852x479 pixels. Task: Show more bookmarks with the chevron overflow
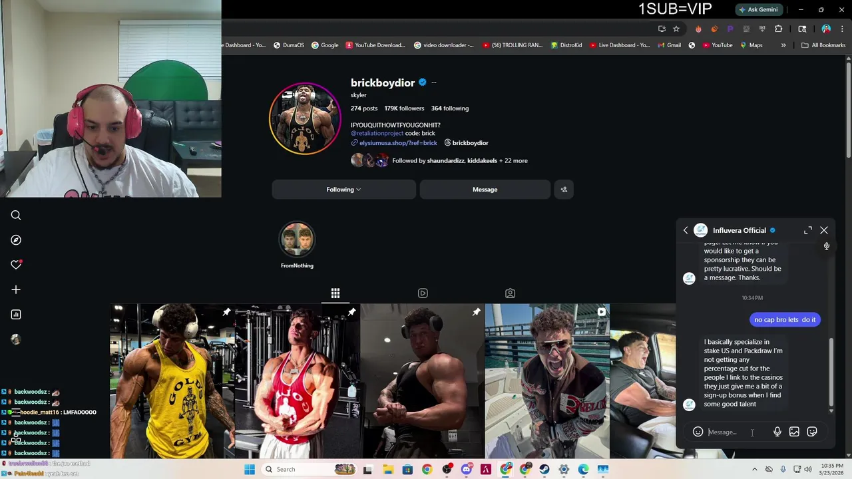point(783,45)
